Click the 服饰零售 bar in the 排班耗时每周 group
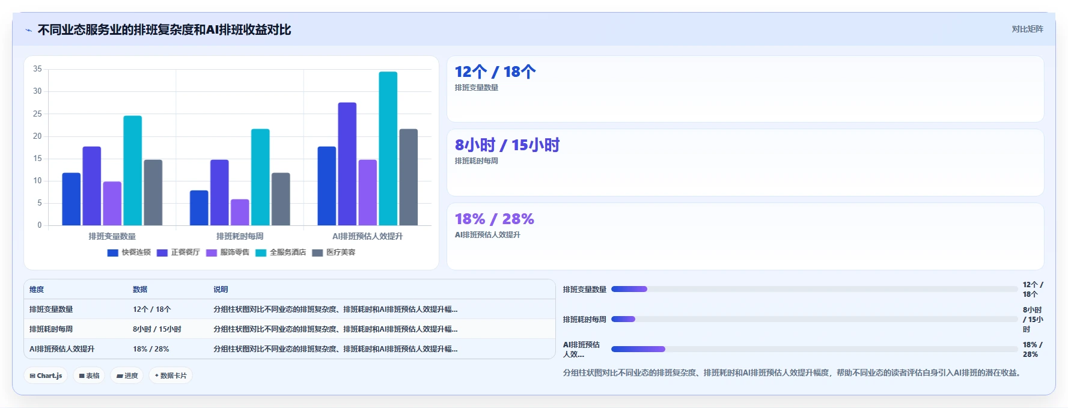 pyautogui.click(x=240, y=213)
